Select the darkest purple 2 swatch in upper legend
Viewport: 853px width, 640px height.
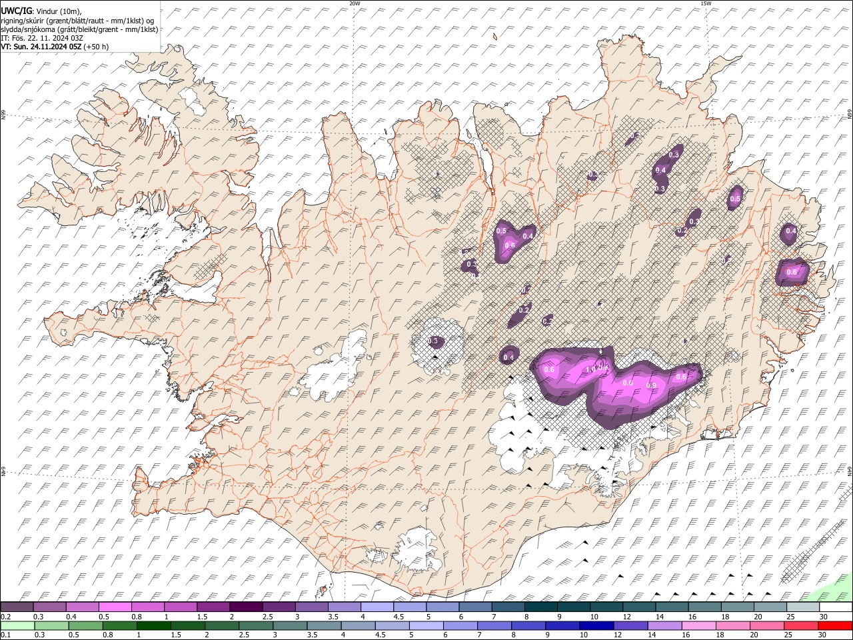click(246, 607)
